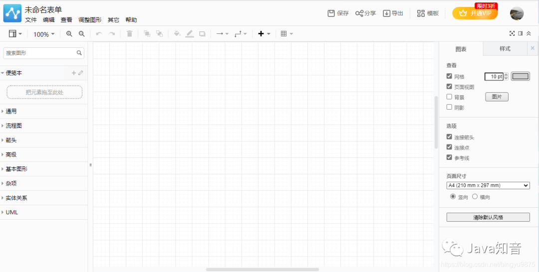Open the 查看 menu

(66, 20)
